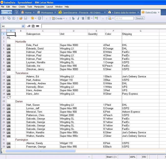Click the horizontal scrollbar thumb

click(40, 151)
